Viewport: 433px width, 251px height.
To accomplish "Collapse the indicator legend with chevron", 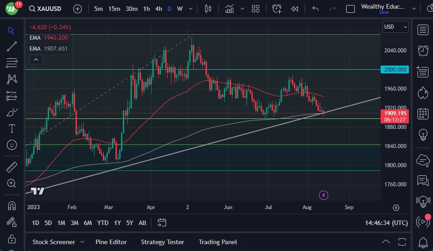I will pos(35,59).
